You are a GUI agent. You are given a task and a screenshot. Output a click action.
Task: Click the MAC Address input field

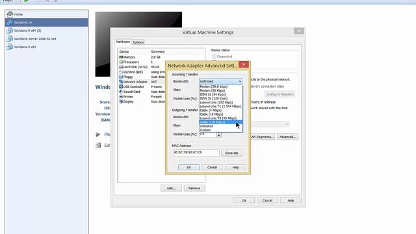click(x=196, y=153)
